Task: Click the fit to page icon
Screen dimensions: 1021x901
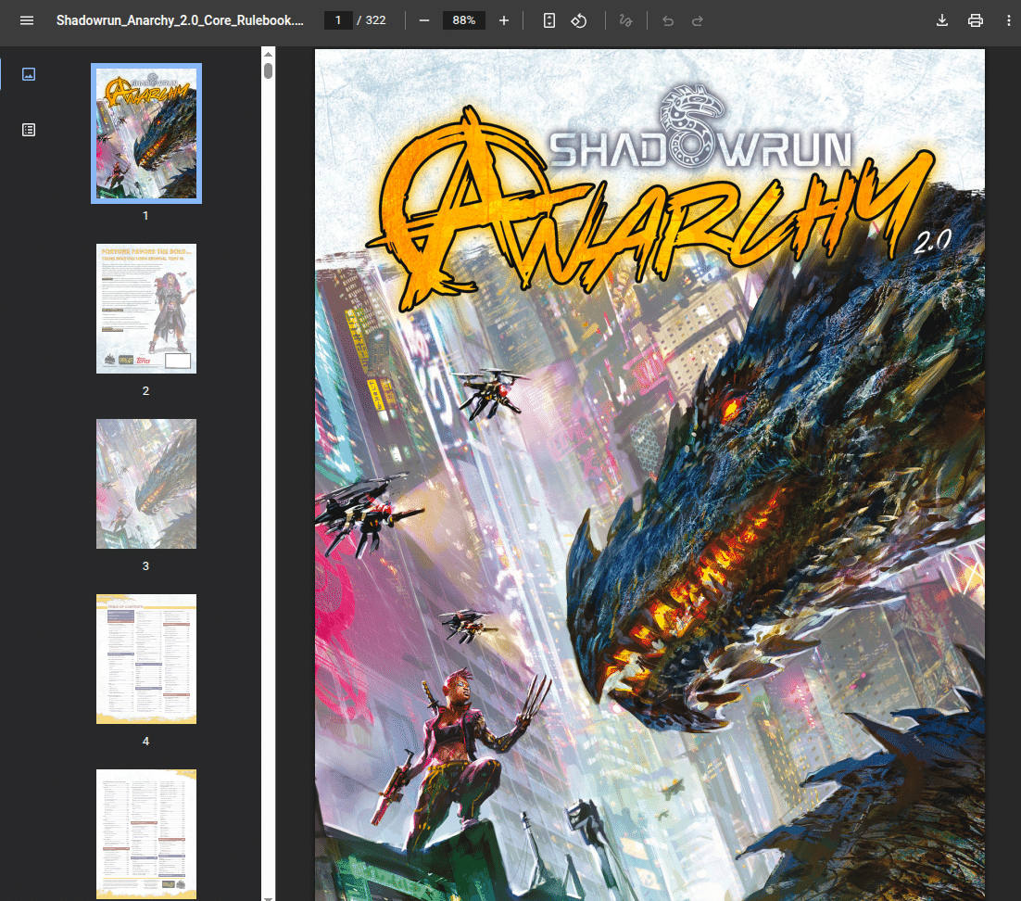Action: (x=548, y=20)
